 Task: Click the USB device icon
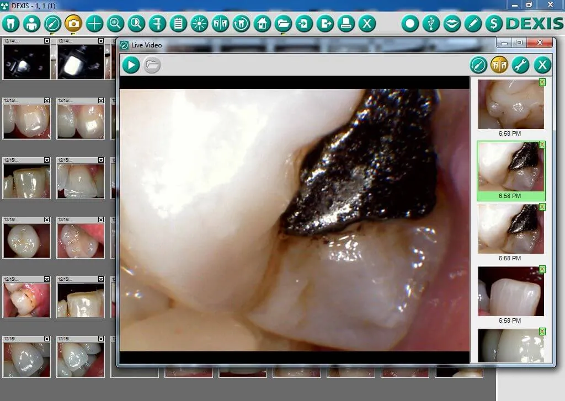coord(430,24)
